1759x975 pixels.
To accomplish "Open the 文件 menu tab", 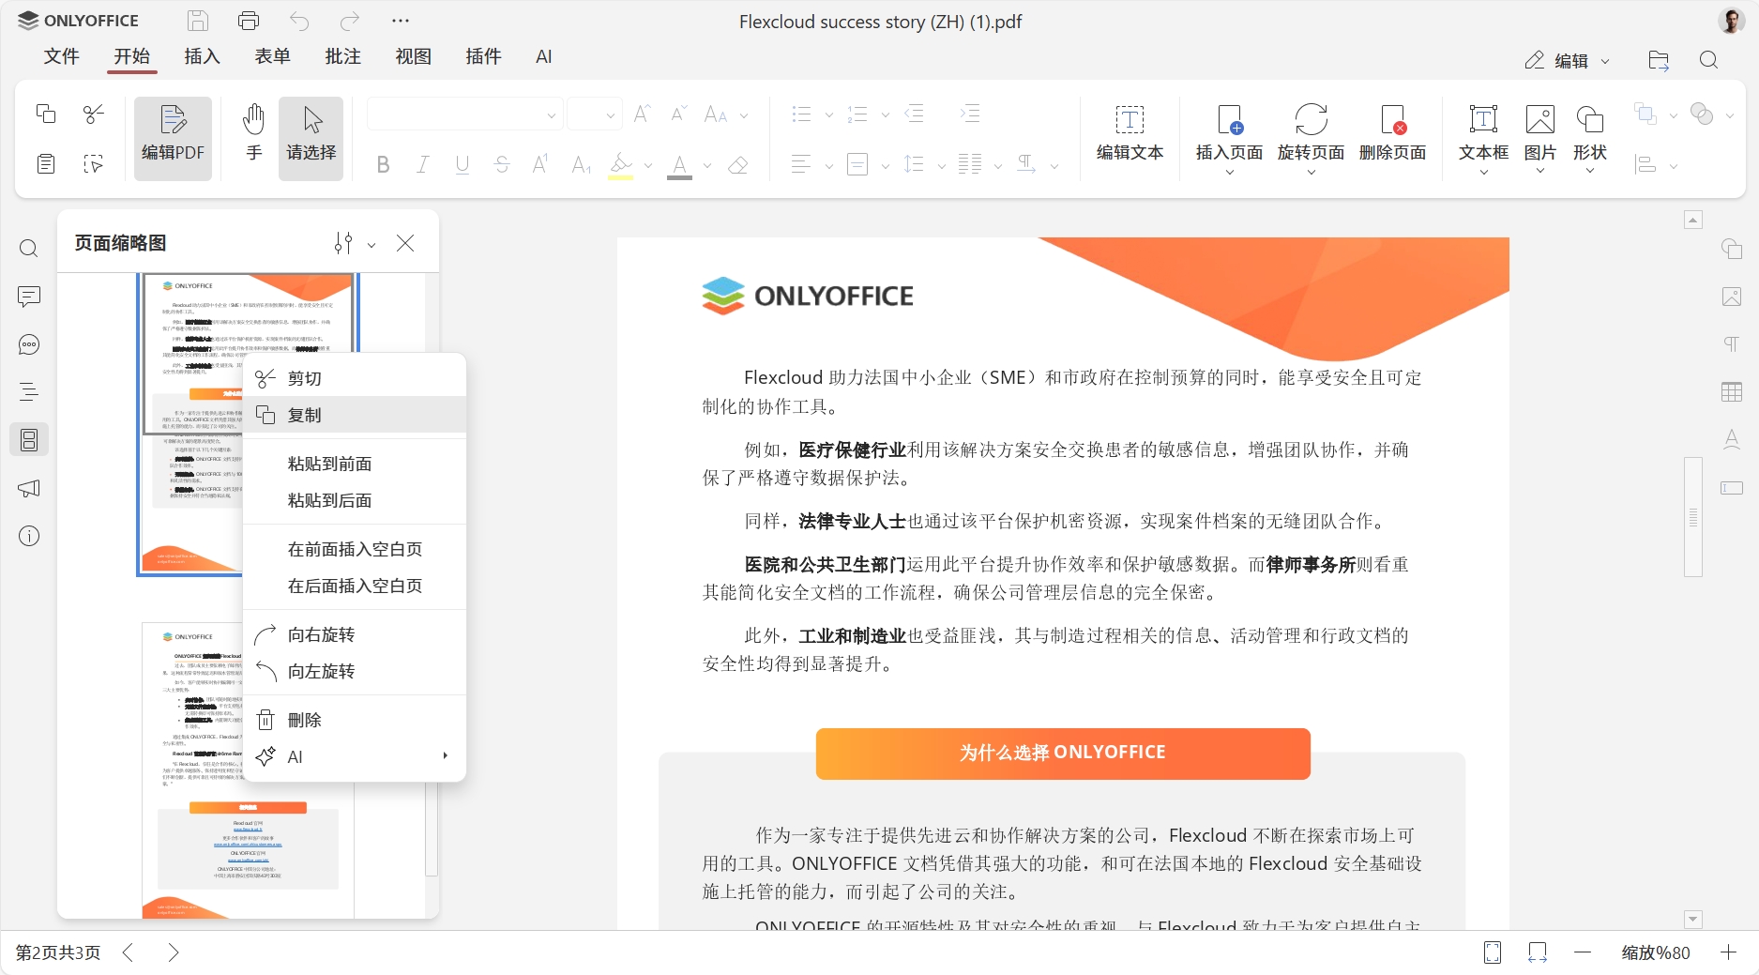I will [x=62, y=56].
